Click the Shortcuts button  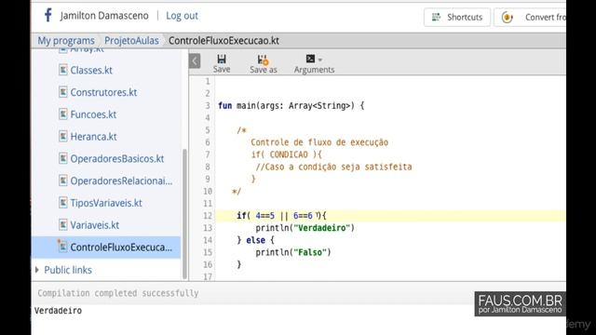457,17
